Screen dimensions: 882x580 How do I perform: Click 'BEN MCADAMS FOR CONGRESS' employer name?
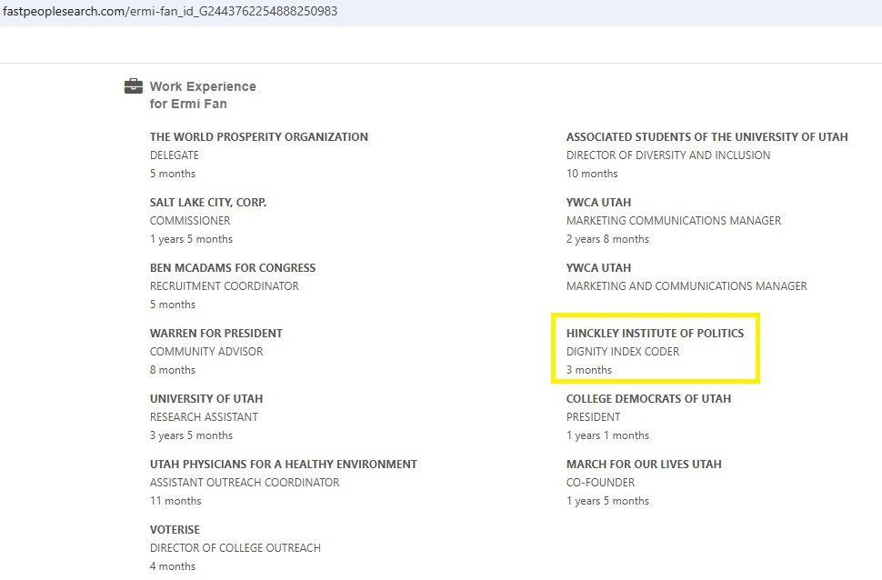click(x=233, y=268)
